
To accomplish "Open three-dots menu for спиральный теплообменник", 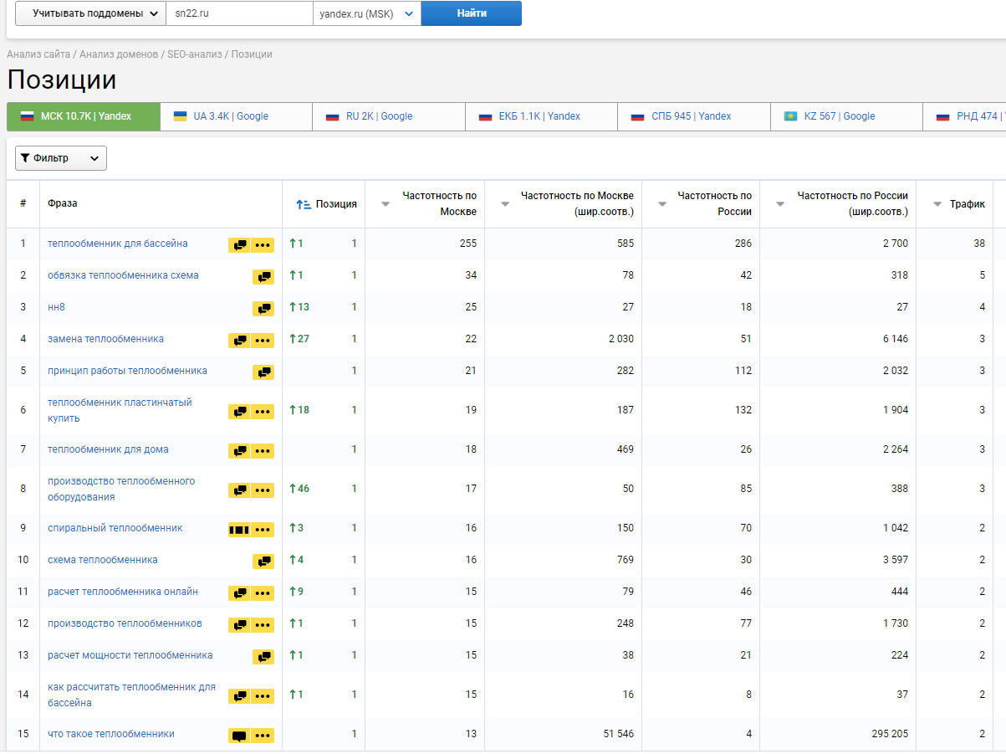I will (x=263, y=530).
